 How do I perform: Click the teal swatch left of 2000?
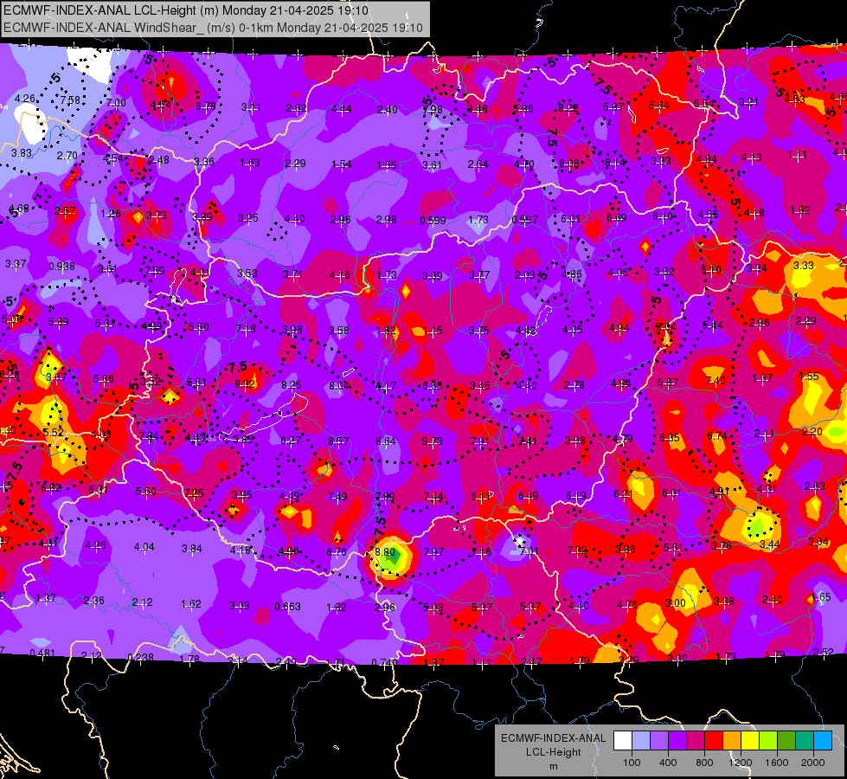(805, 741)
